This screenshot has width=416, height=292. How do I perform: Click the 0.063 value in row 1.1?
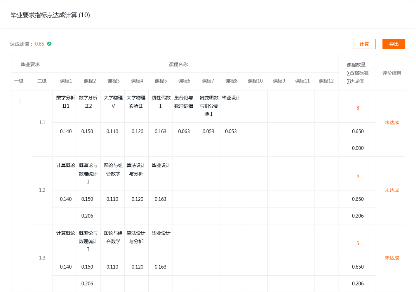[184, 131]
